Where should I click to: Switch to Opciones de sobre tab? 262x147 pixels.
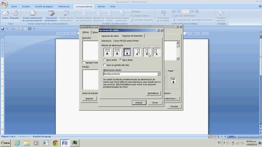pos(110,36)
